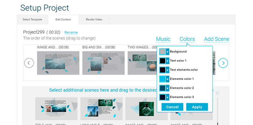The width and height of the screenshot is (253, 125).
Task: Click the Select additional scenes instruction text
Action: [x=103, y=90]
